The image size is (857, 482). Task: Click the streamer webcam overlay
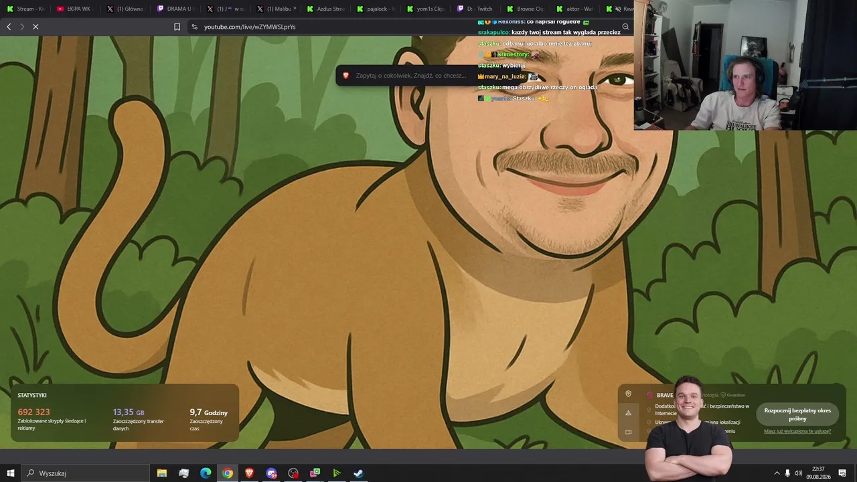pyautogui.click(x=745, y=65)
